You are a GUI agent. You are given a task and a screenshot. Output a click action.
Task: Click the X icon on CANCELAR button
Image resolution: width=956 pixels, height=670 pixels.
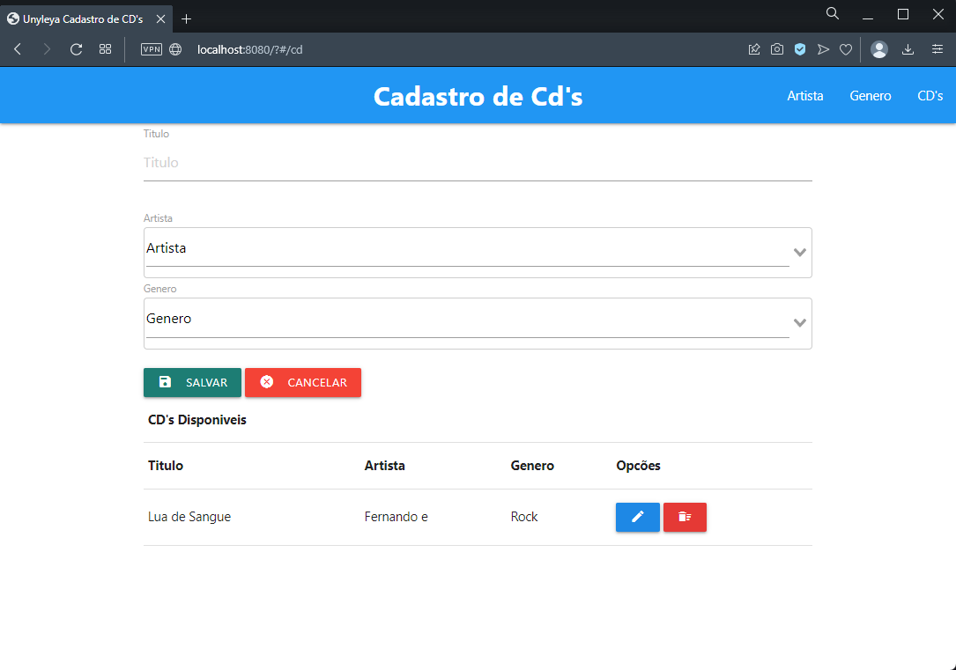pos(267,381)
